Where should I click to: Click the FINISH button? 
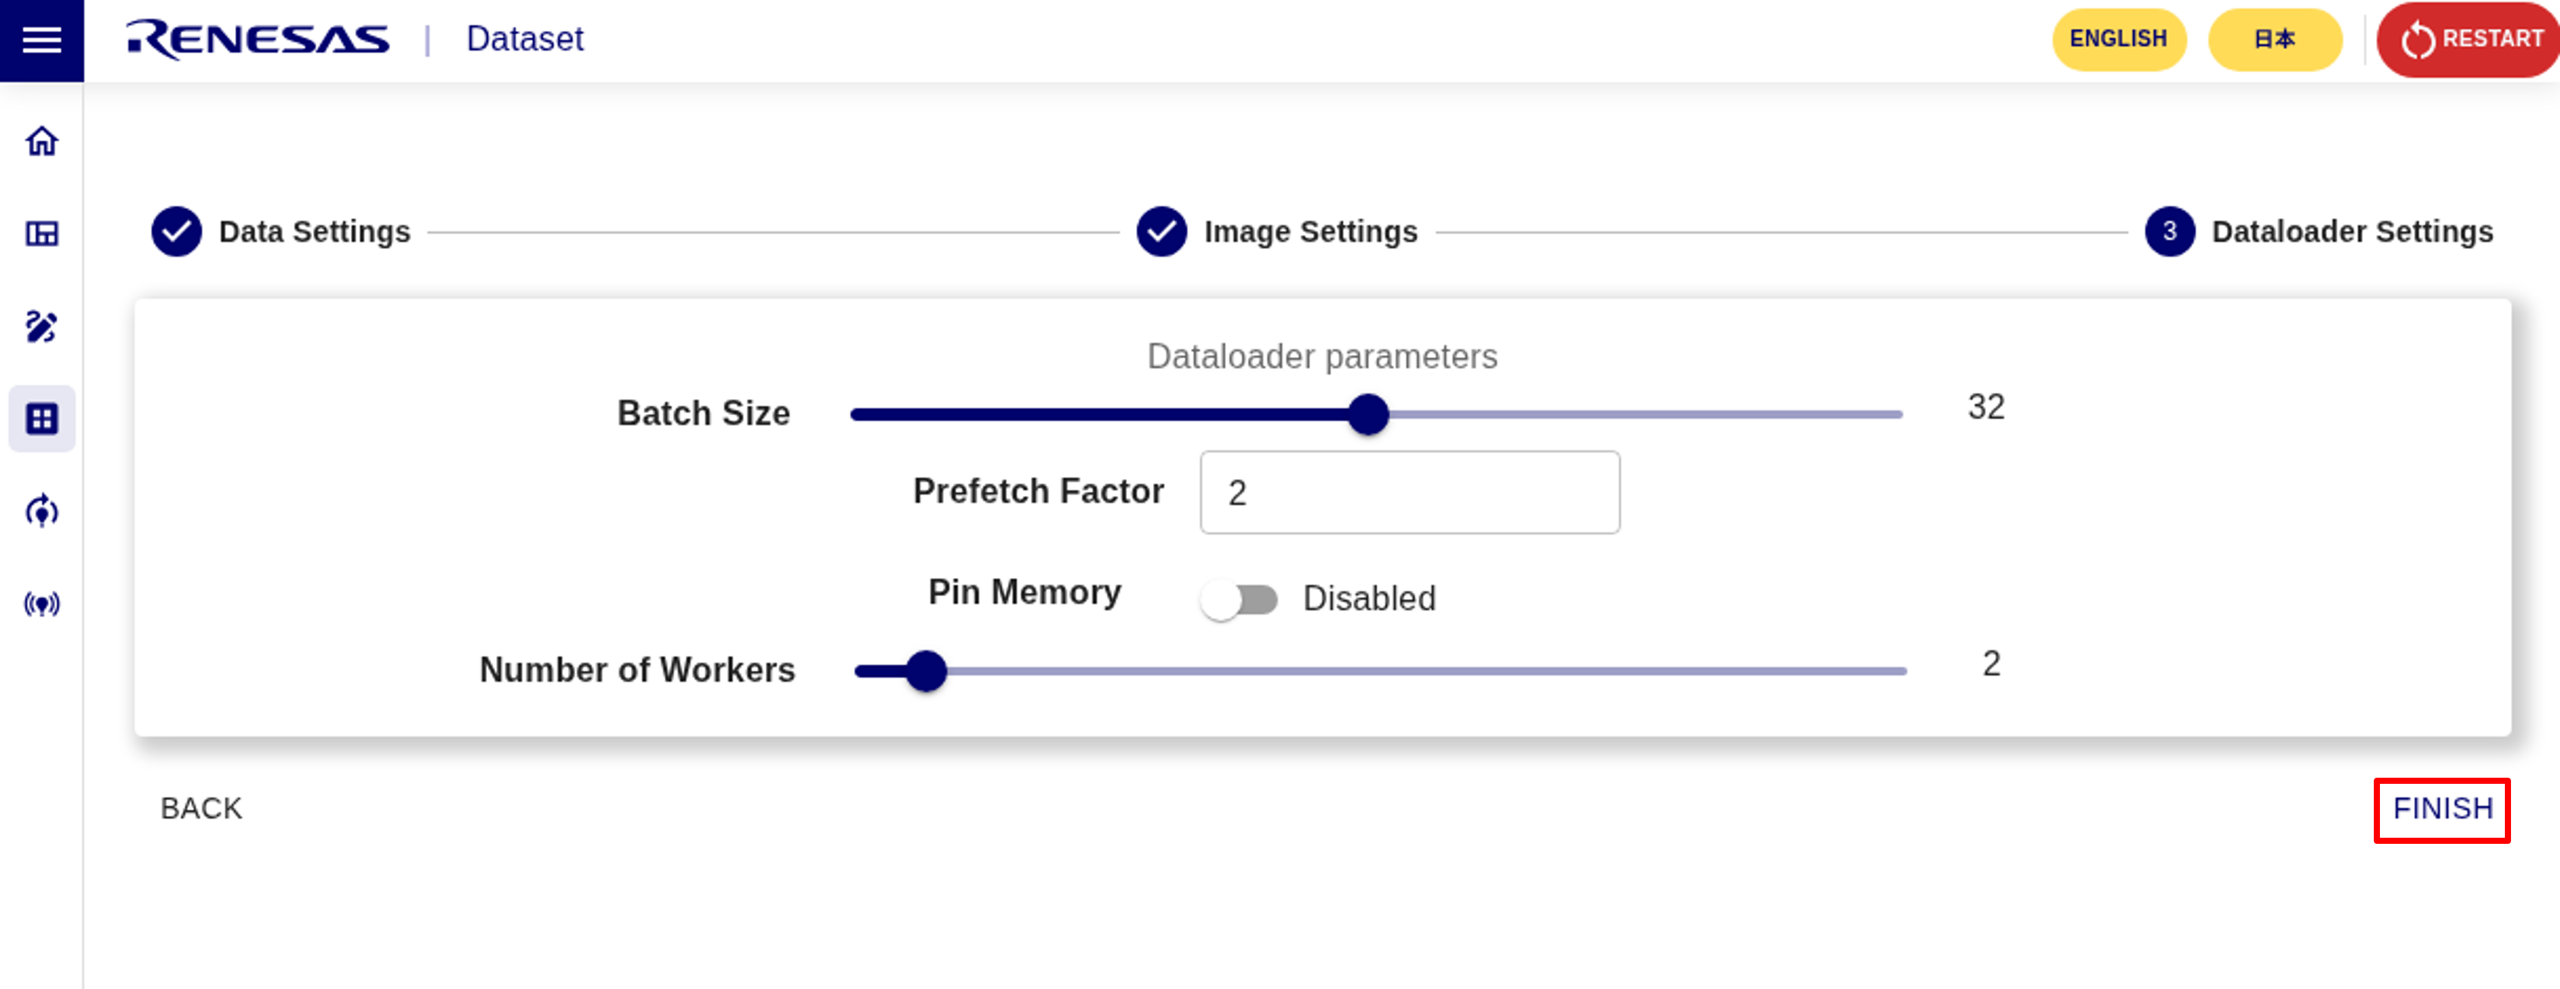(x=2442, y=809)
